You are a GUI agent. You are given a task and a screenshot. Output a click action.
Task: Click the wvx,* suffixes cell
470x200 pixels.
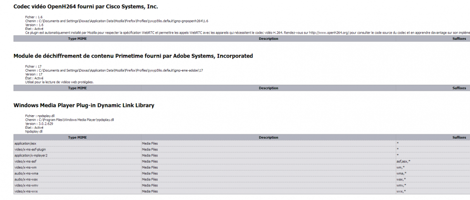(401, 191)
